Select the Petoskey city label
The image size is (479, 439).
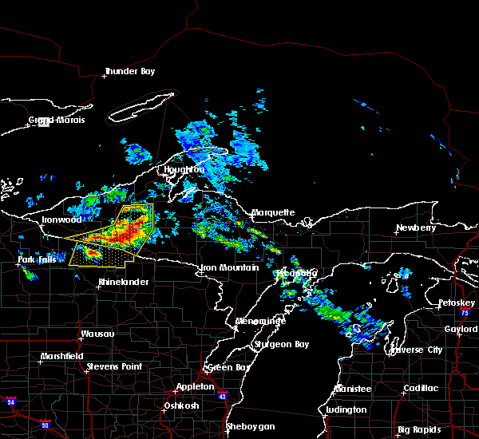point(457,303)
